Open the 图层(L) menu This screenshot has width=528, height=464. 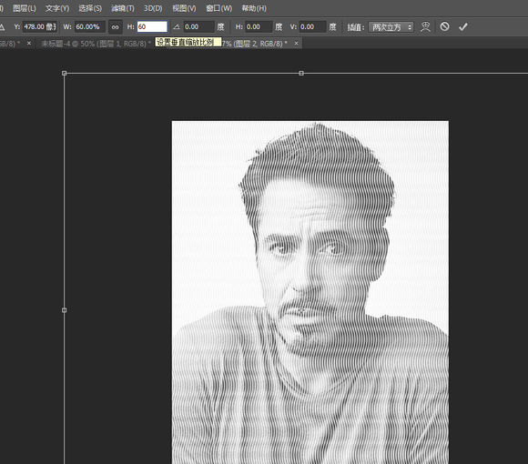[x=25, y=8]
